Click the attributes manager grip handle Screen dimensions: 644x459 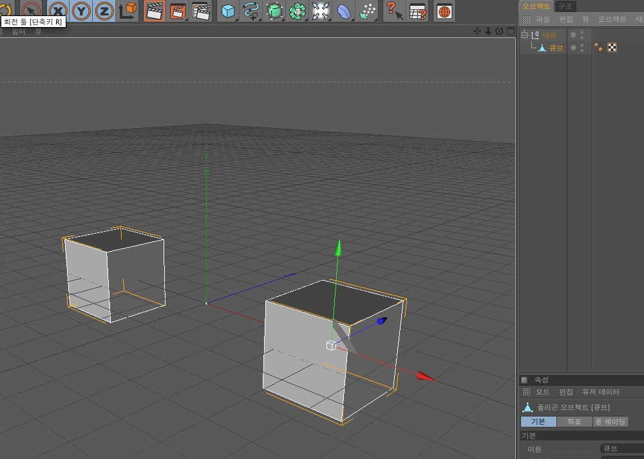pyautogui.click(x=526, y=392)
